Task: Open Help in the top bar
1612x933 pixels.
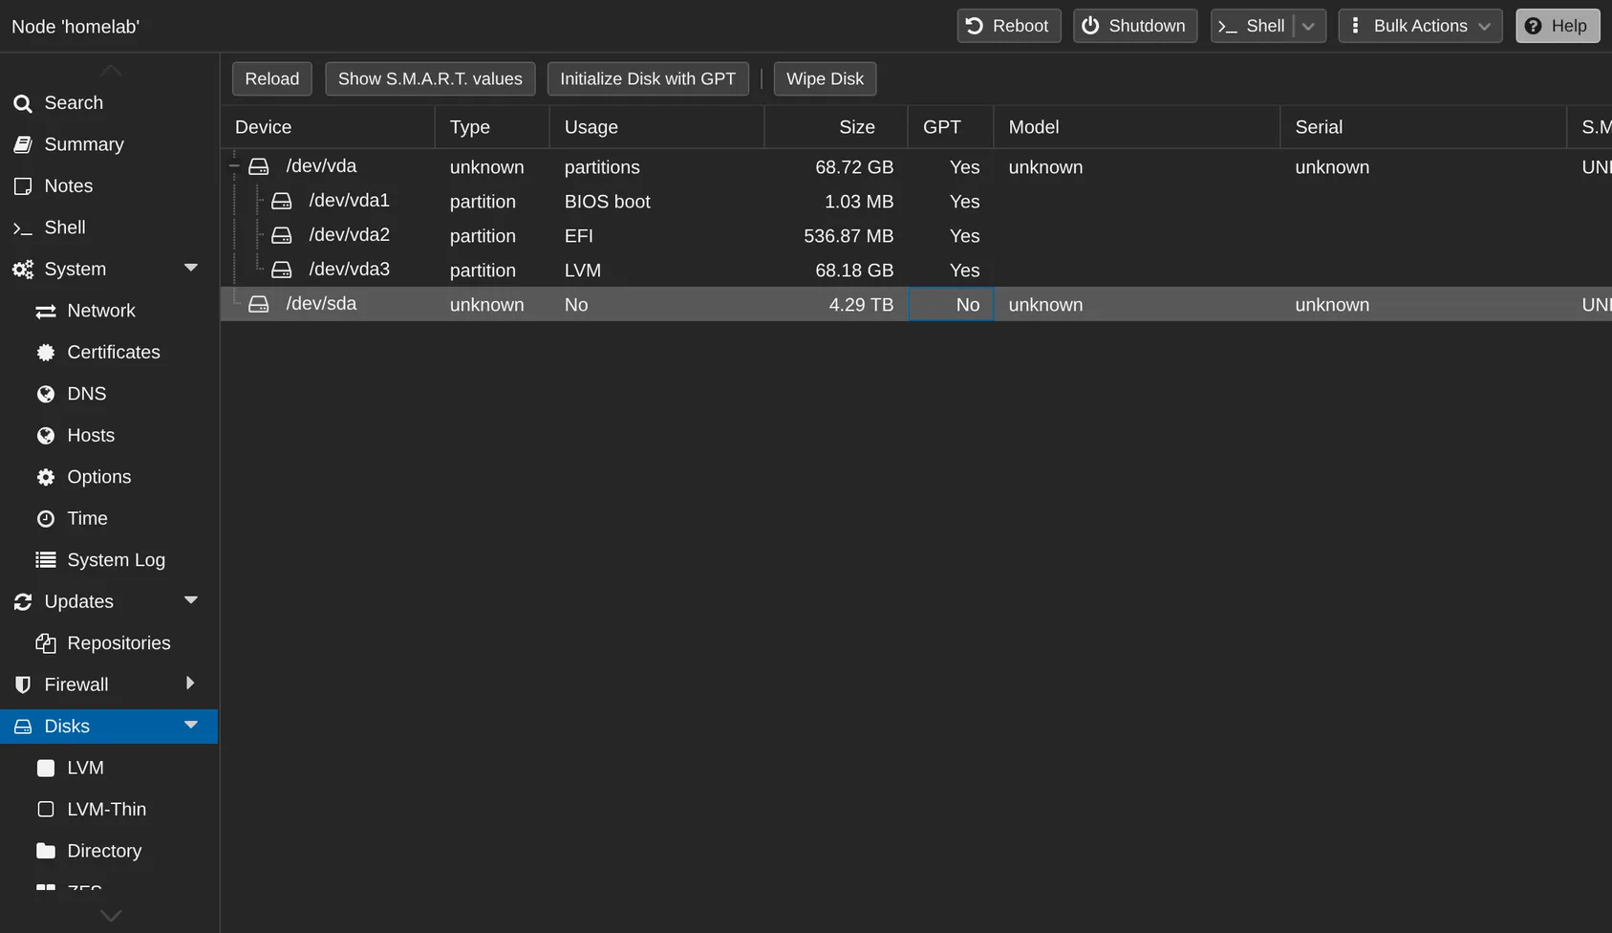Action: point(1558,26)
